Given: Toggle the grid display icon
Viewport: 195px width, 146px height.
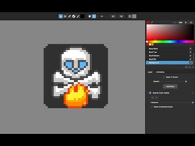Looking at the screenshot, I should (x=130, y=16).
